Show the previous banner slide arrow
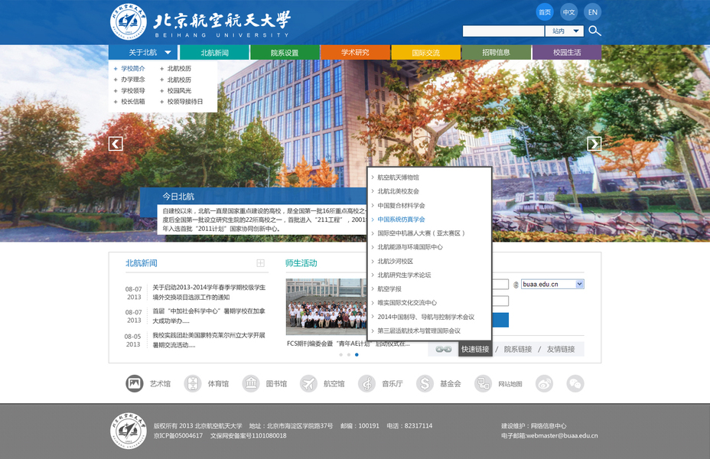 [x=116, y=144]
